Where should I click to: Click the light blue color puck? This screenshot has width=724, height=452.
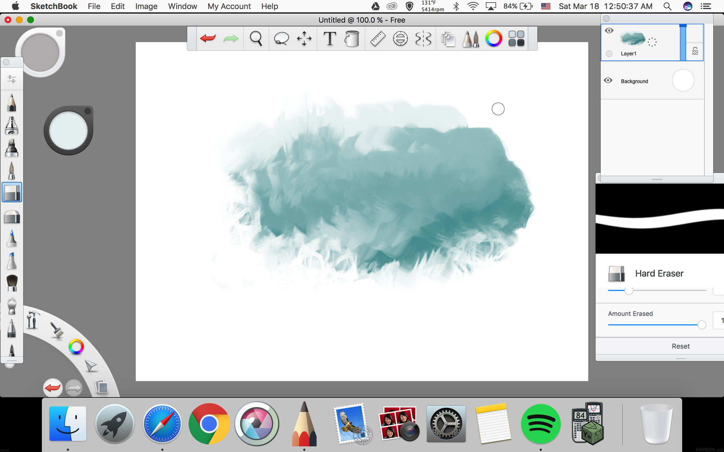(x=68, y=130)
